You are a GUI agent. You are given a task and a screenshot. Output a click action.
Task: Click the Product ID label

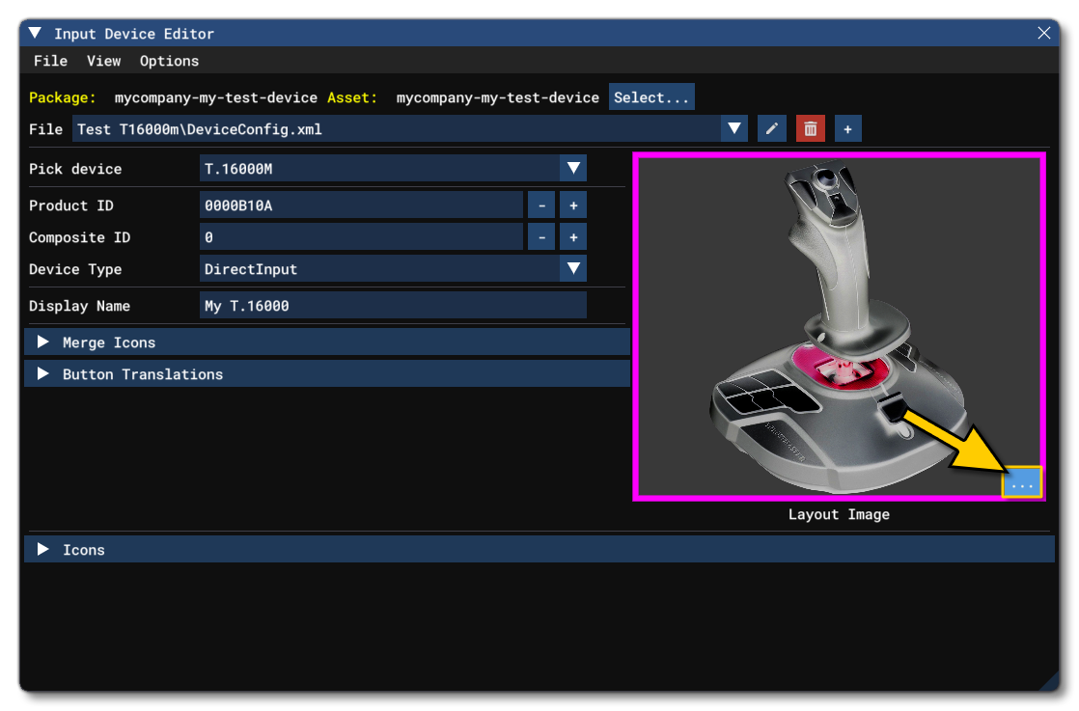pyautogui.click(x=70, y=205)
